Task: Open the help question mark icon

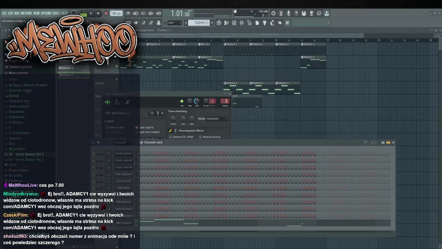Action: click(x=296, y=13)
